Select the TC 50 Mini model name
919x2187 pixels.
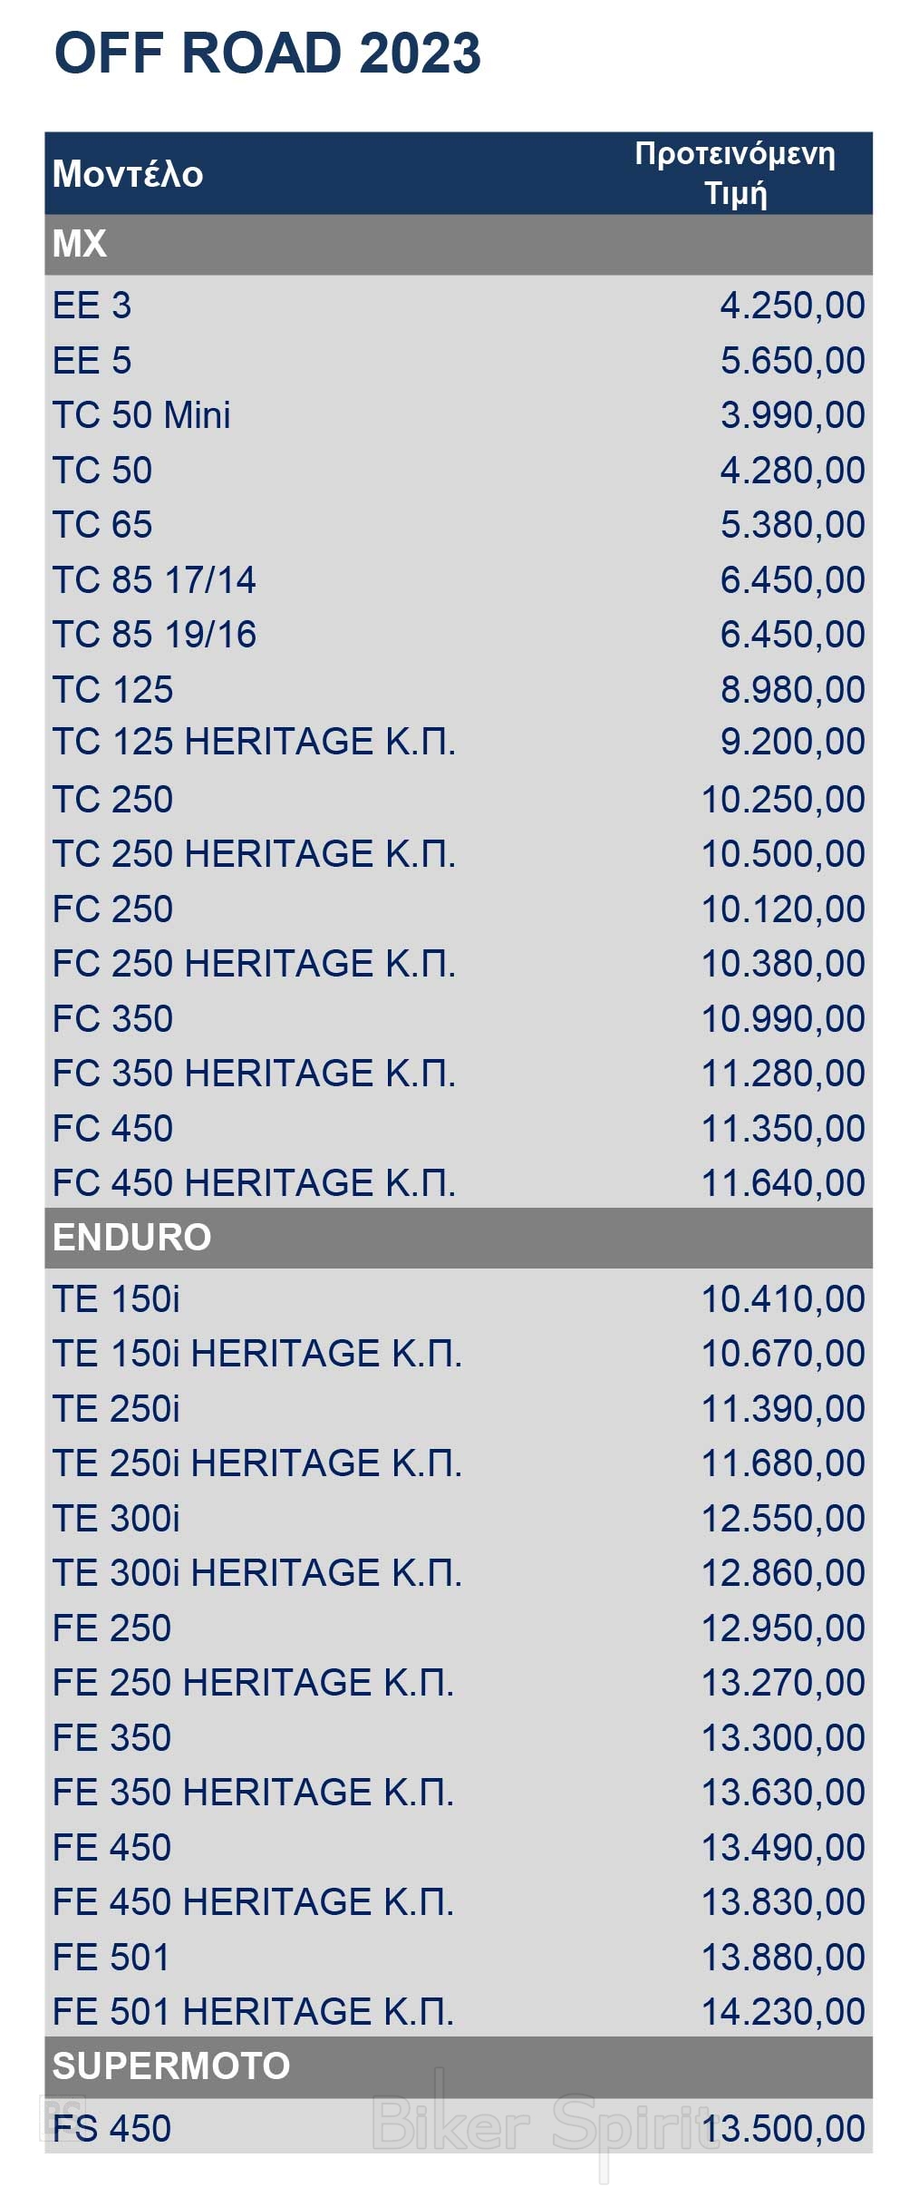click(x=141, y=415)
